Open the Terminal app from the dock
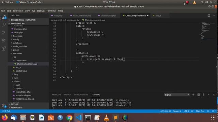The height and width of the screenshot is (122, 218). tap(88, 118)
